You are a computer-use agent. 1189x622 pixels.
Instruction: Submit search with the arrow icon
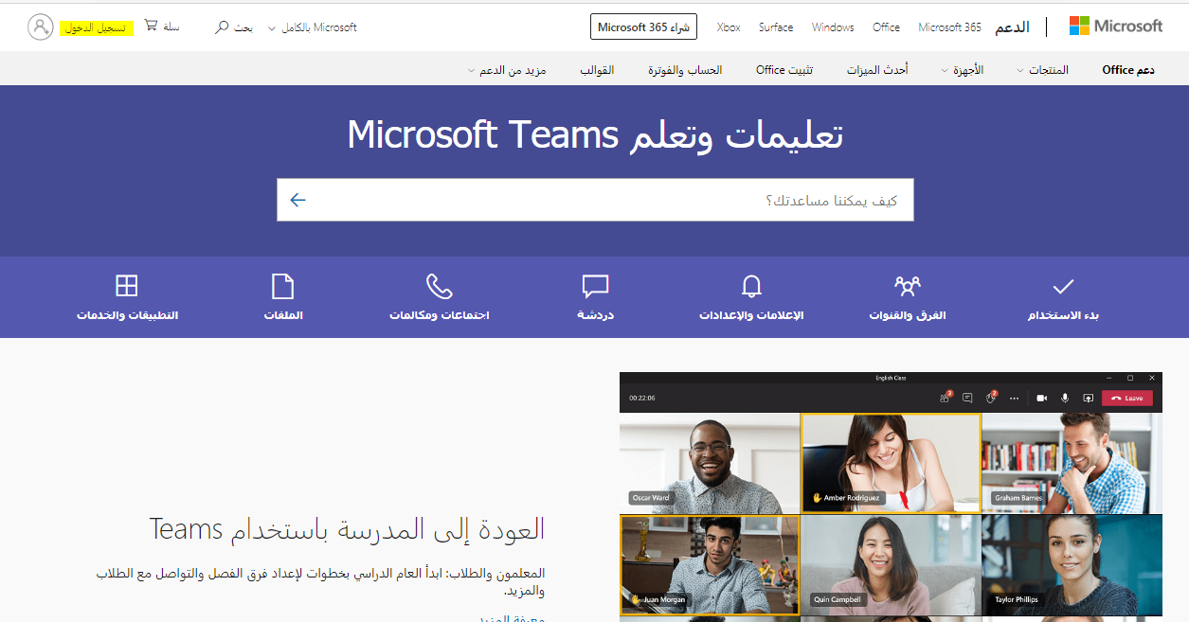pos(298,200)
